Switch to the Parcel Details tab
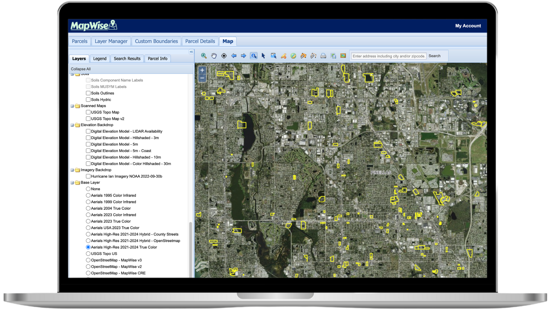 click(x=200, y=41)
